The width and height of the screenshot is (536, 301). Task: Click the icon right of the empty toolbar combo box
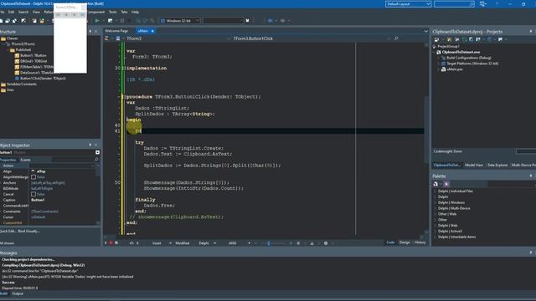tap(248, 20)
